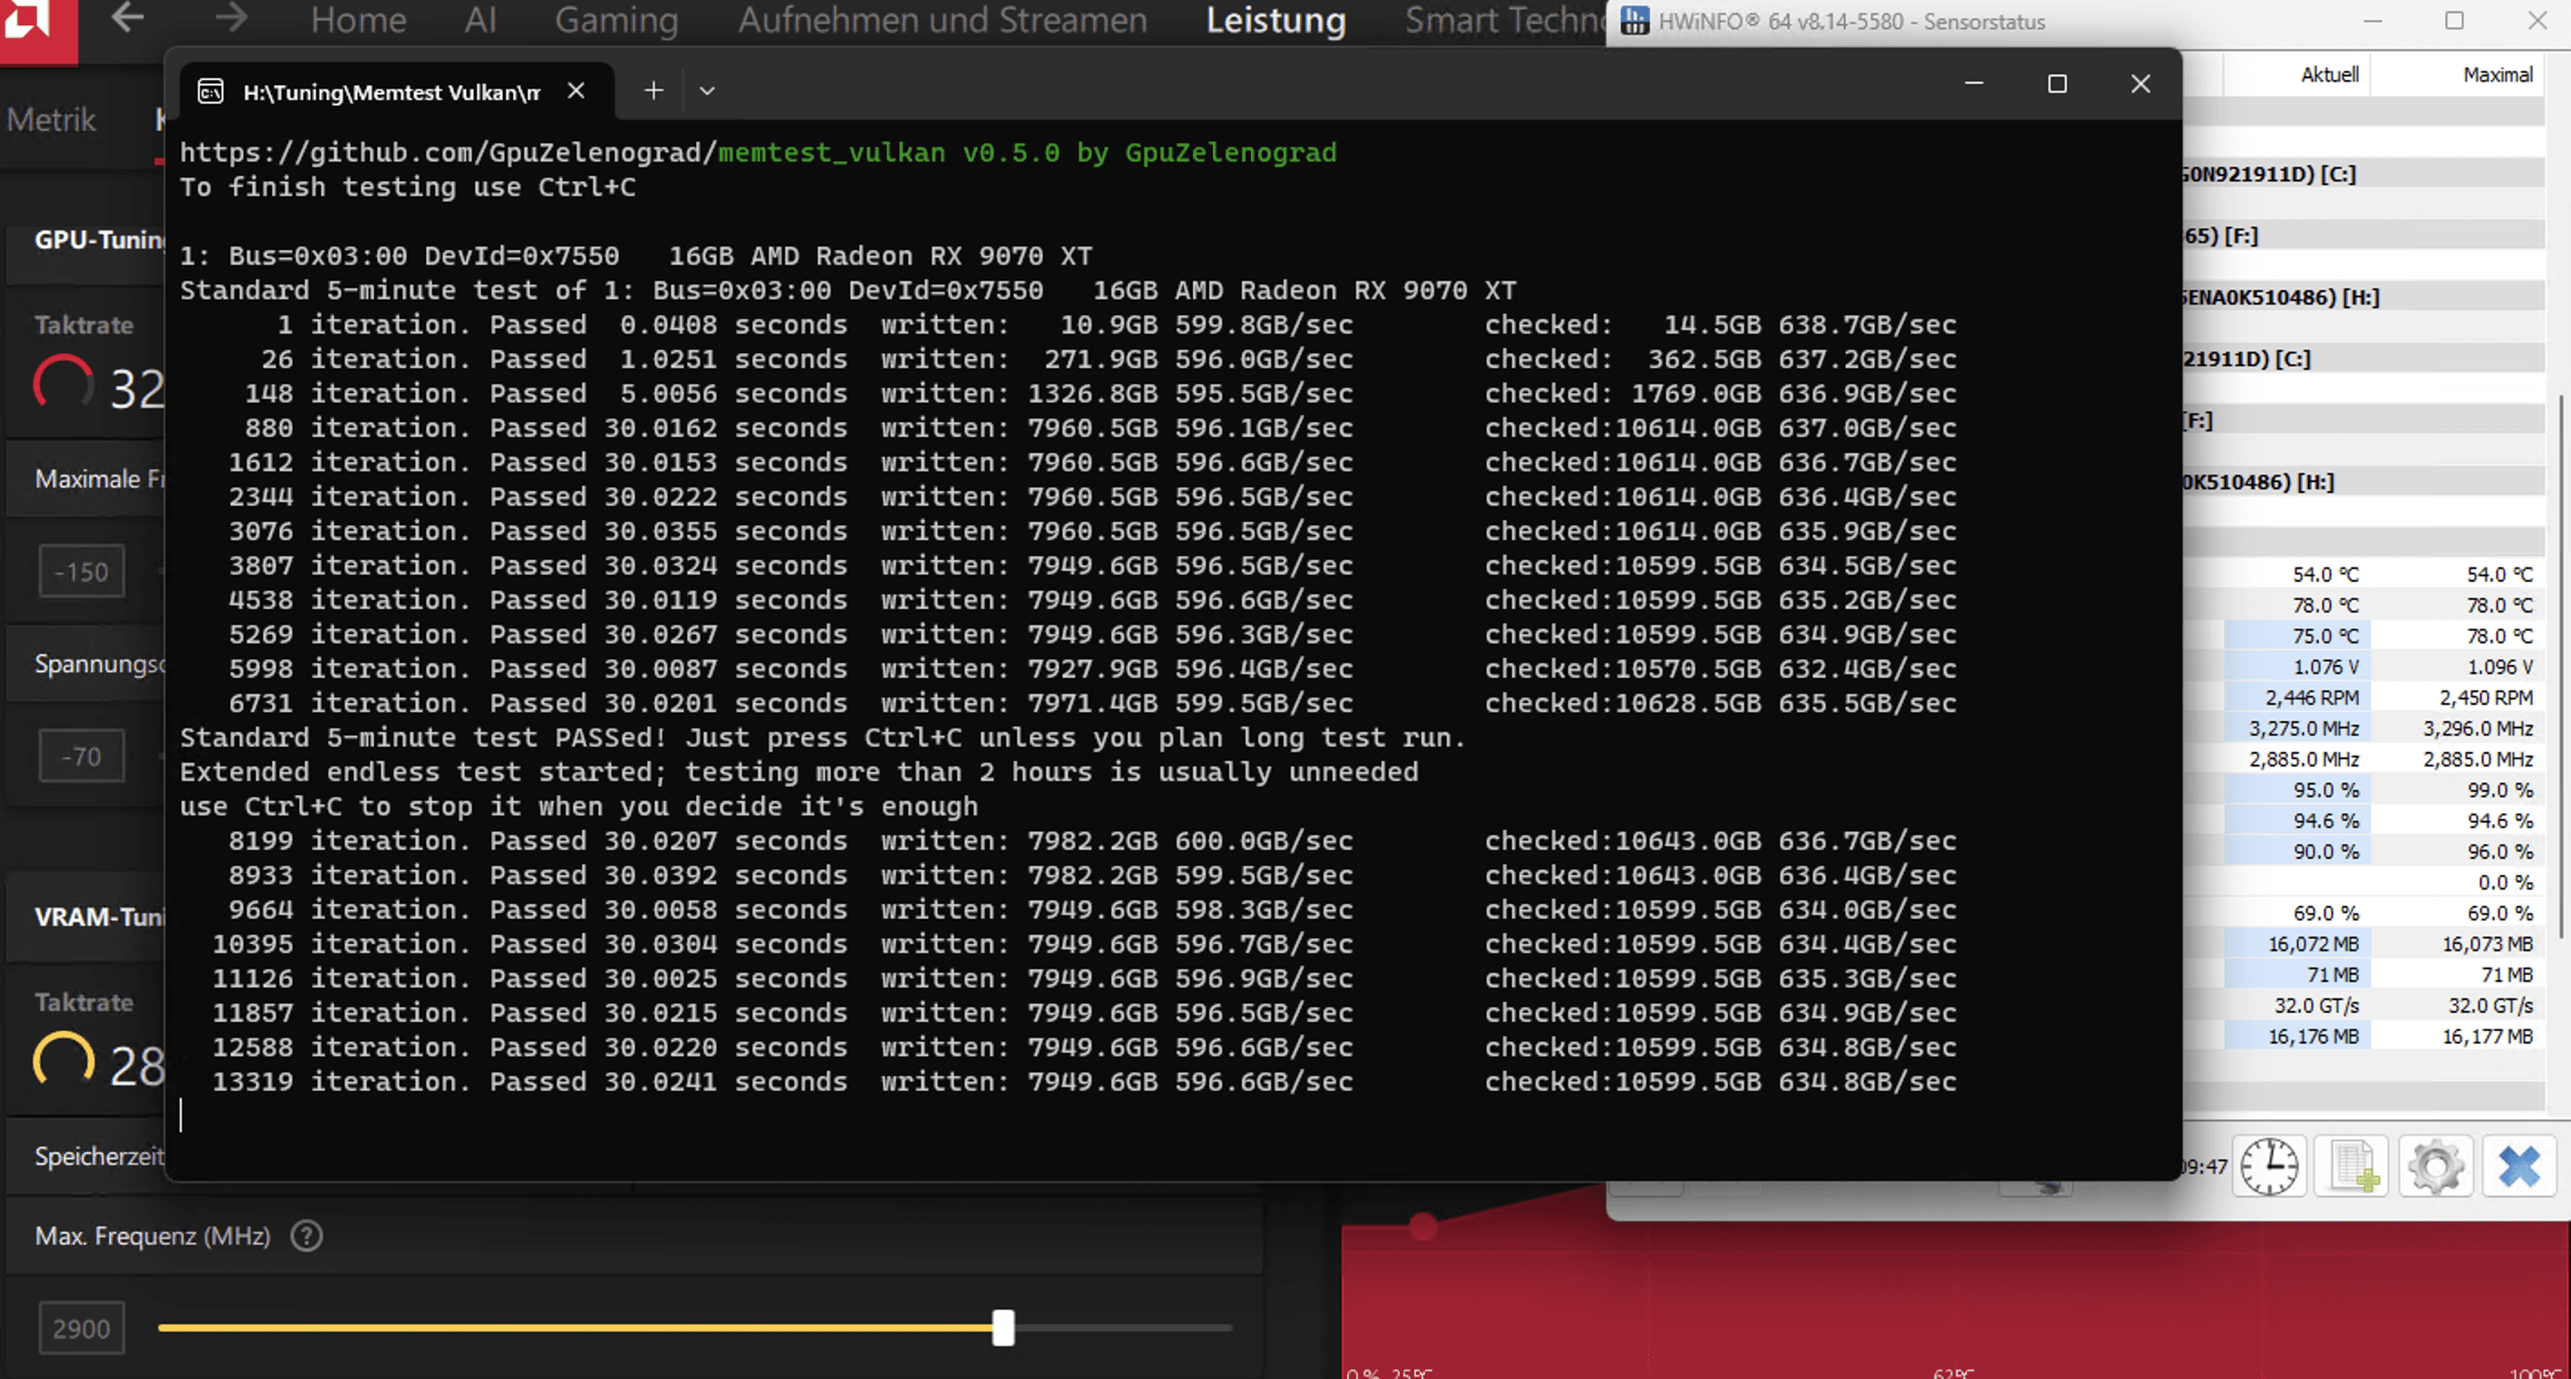This screenshot has width=2571, height=1379.
Task: Start HWiNFO logging with document plus icon
Action: point(2353,1165)
